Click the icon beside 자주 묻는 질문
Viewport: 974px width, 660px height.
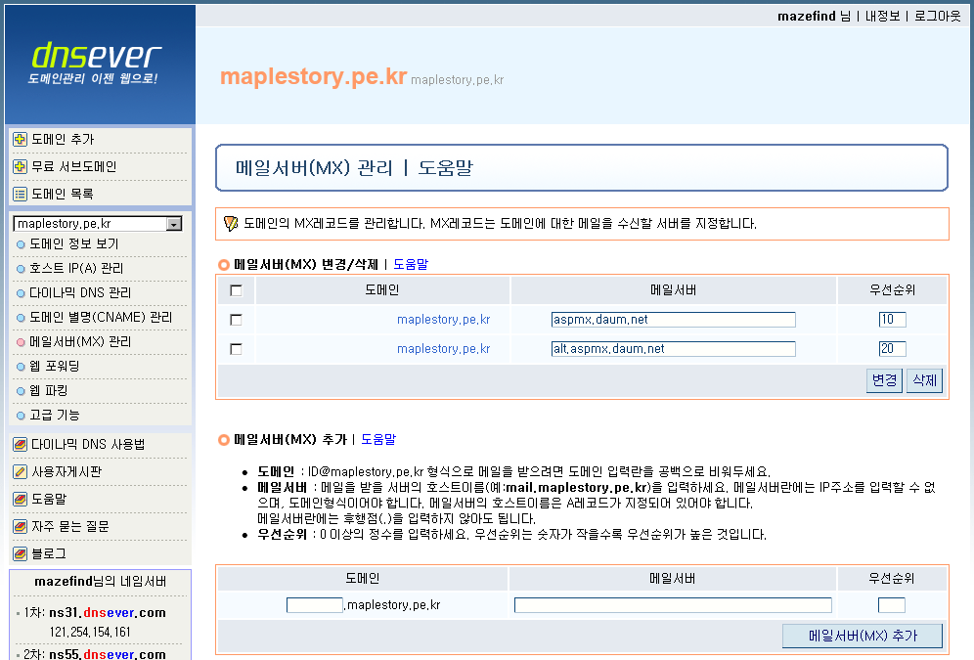pyautogui.click(x=20, y=526)
